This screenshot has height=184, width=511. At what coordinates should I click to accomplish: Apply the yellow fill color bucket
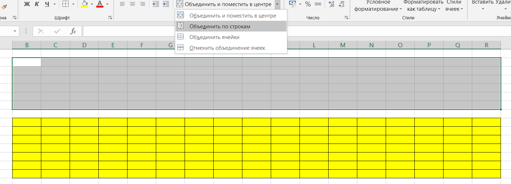click(84, 4)
